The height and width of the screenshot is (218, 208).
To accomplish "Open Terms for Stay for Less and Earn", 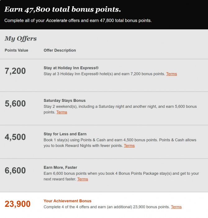I will click(x=129, y=145).
